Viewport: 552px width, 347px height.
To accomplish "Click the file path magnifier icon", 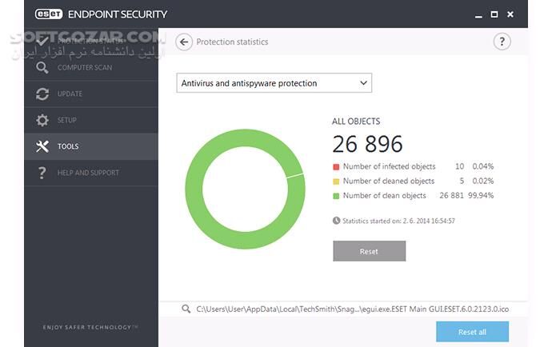I will (186, 308).
